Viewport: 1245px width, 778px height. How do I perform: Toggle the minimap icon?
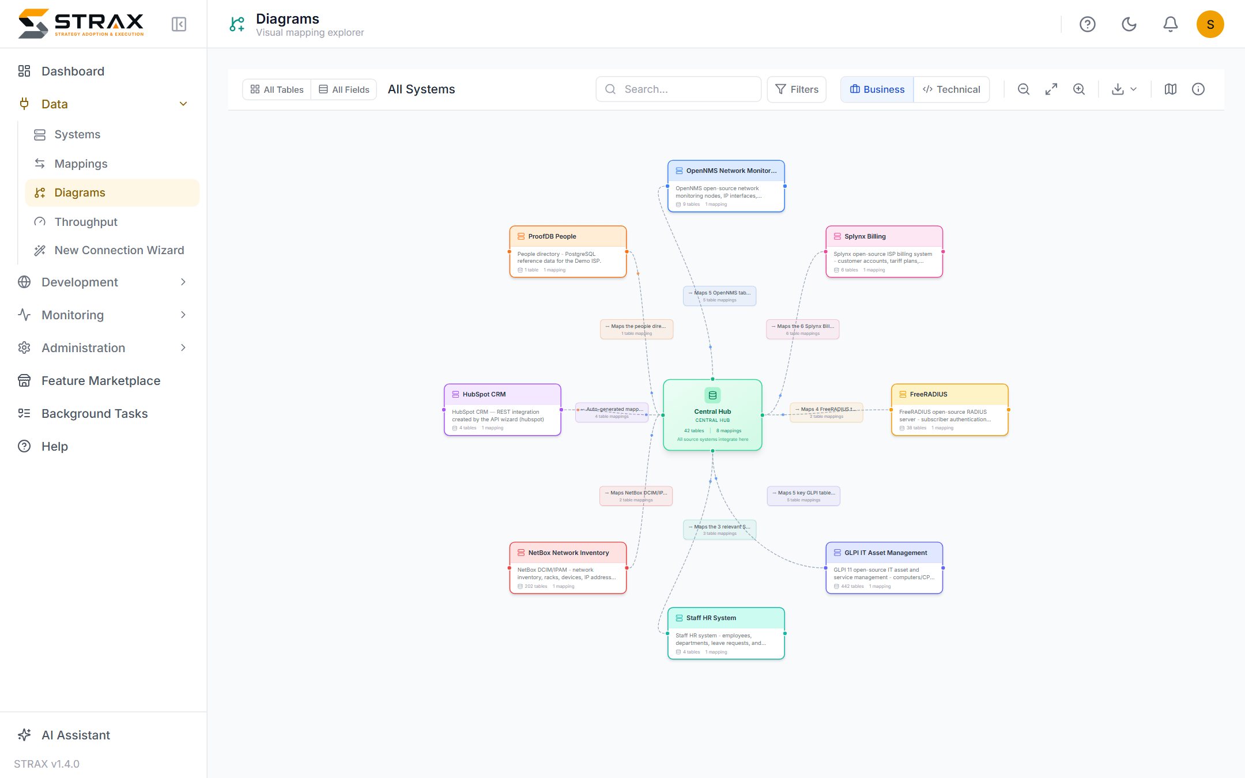point(1170,89)
